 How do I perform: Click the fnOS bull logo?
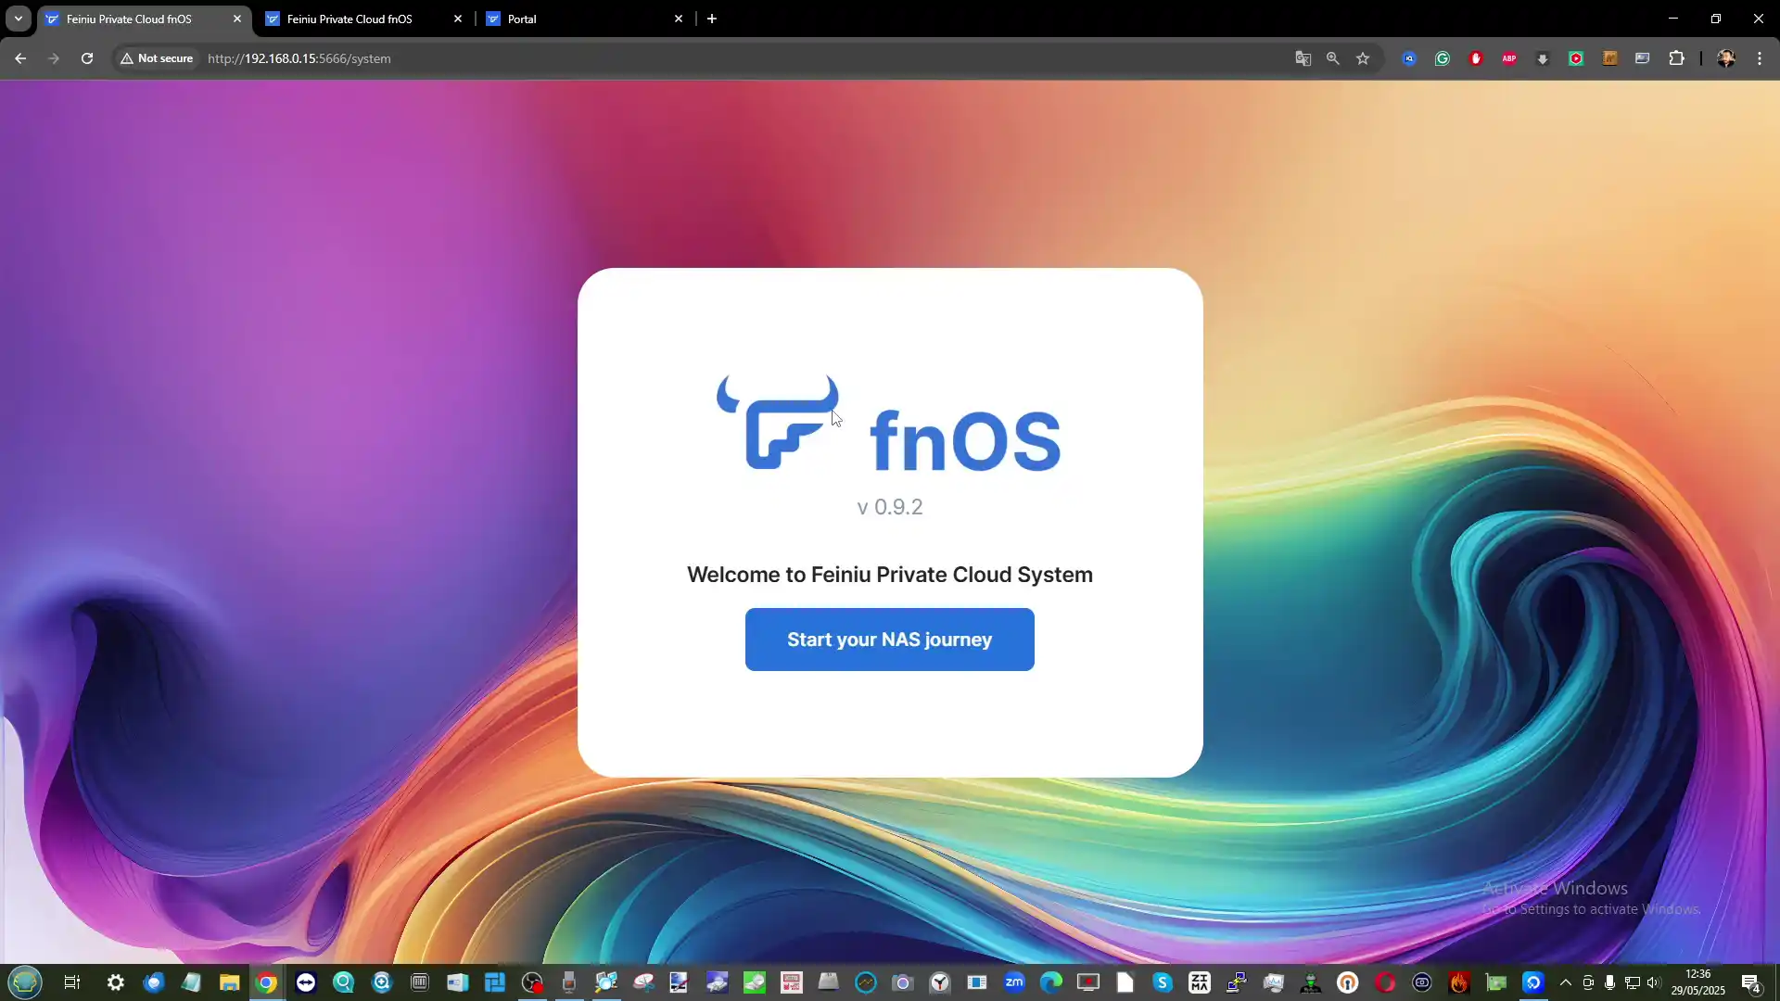tap(777, 422)
